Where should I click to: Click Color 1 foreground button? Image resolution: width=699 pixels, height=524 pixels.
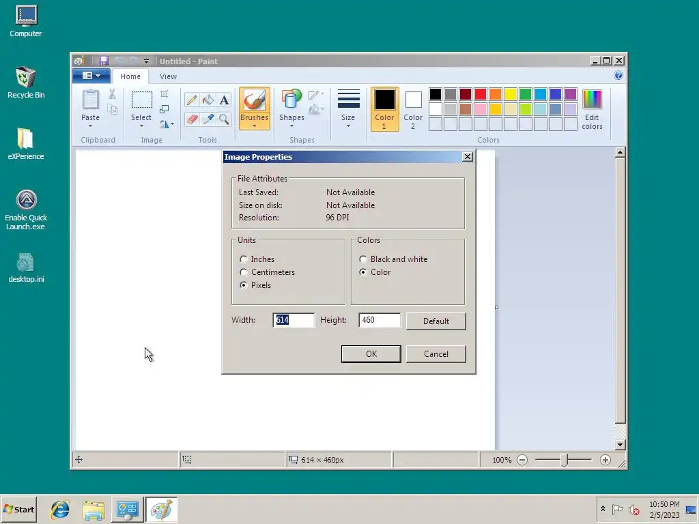pyautogui.click(x=384, y=109)
